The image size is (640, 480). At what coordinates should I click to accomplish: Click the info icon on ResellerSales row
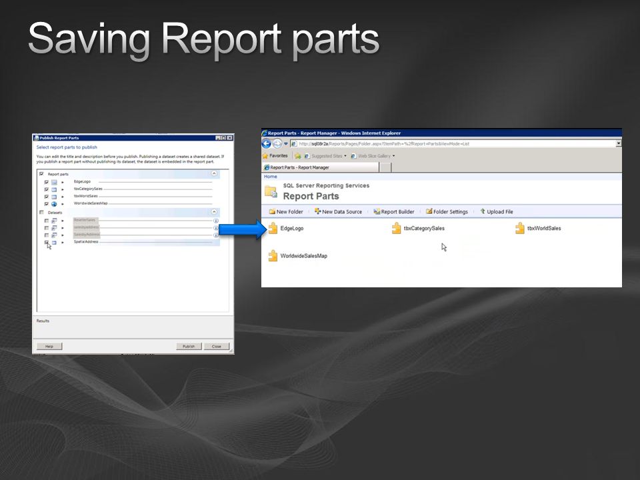[216, 221]
